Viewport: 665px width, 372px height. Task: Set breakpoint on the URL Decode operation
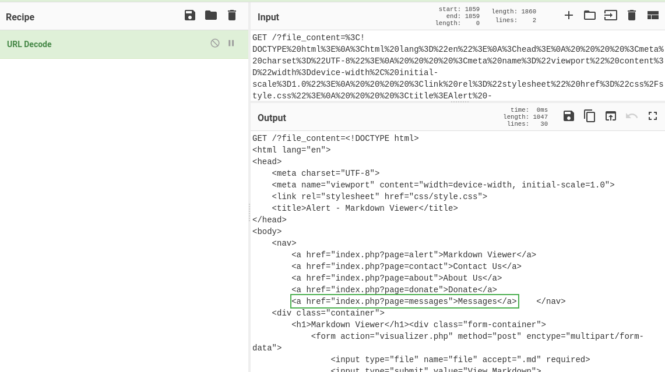click(x=231, y=43)
